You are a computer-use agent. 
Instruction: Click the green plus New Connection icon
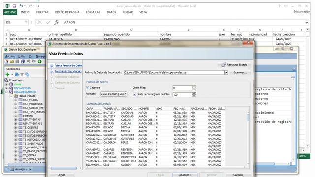point(8,74)
